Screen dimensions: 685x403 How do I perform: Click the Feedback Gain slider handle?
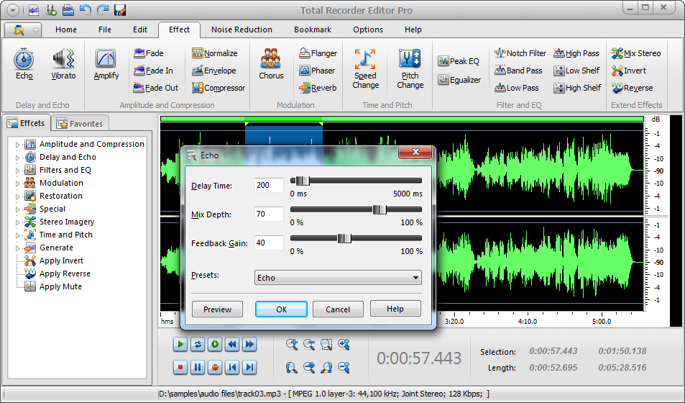click(x=344, y=238)
